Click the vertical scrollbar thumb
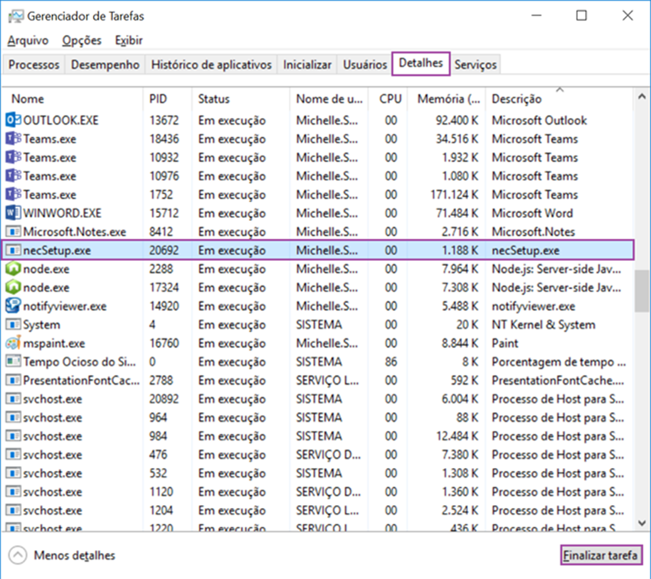 point(642,290)
